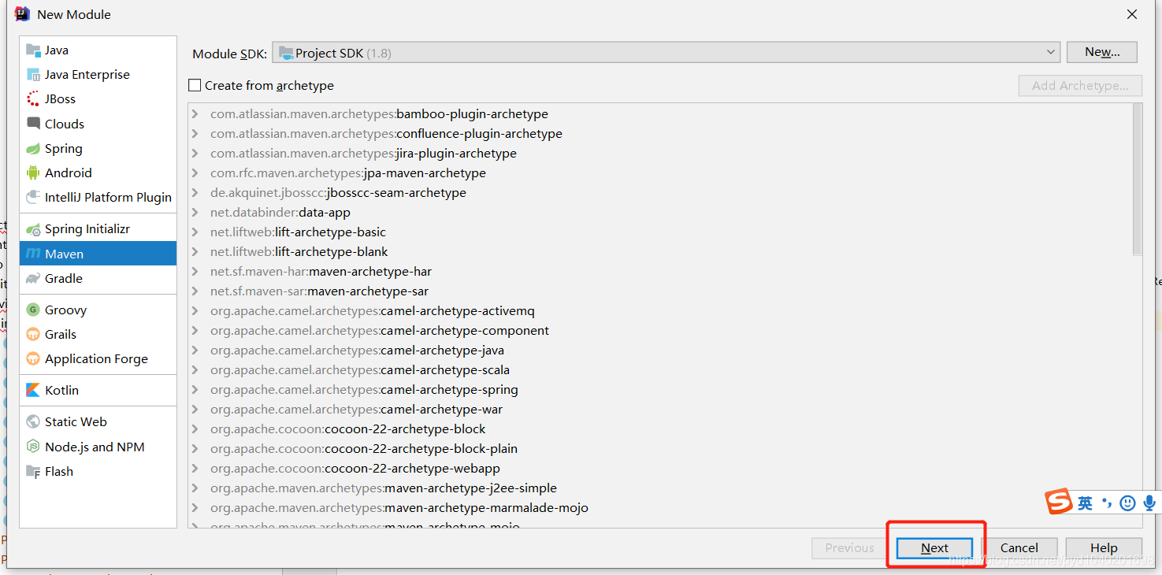Click the Next button

935,548
